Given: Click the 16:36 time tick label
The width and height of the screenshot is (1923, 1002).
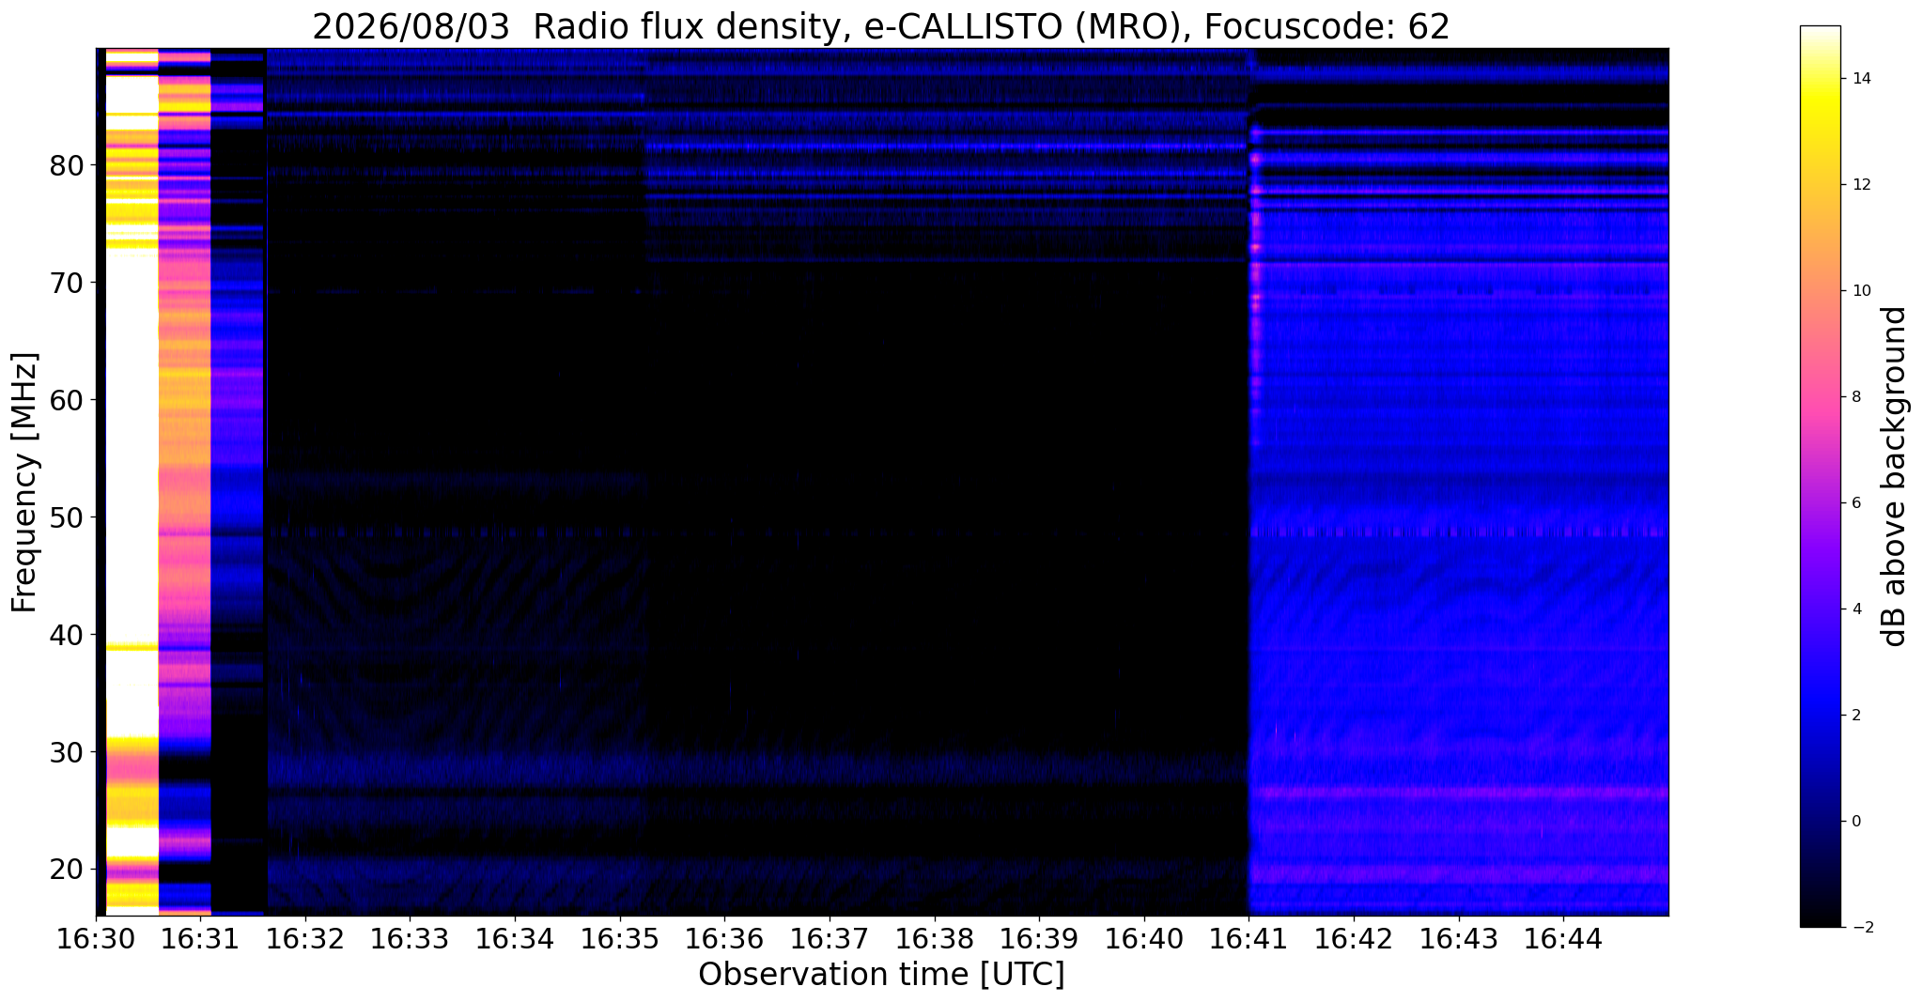Looking at the screenshot, I should point(724,939).
